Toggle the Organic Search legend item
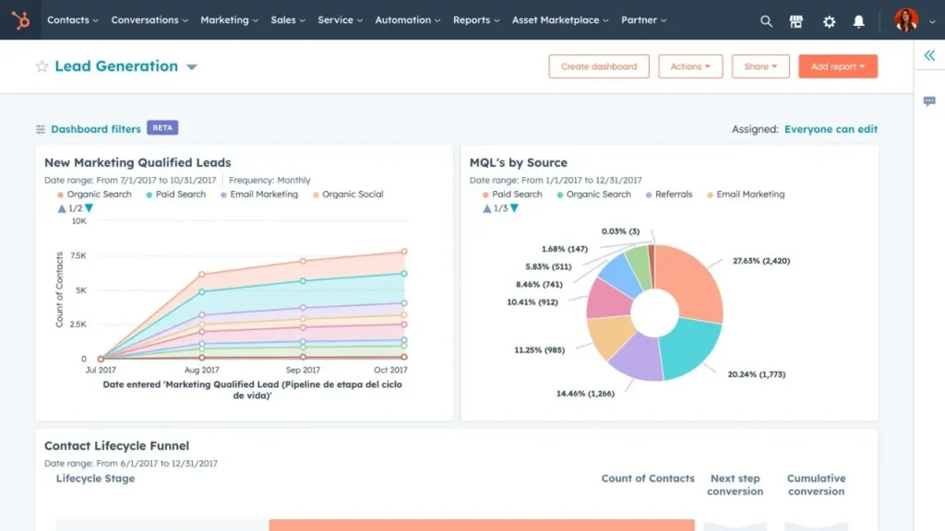This screenshot has height=531, width=945. click(x=94, y=195)
